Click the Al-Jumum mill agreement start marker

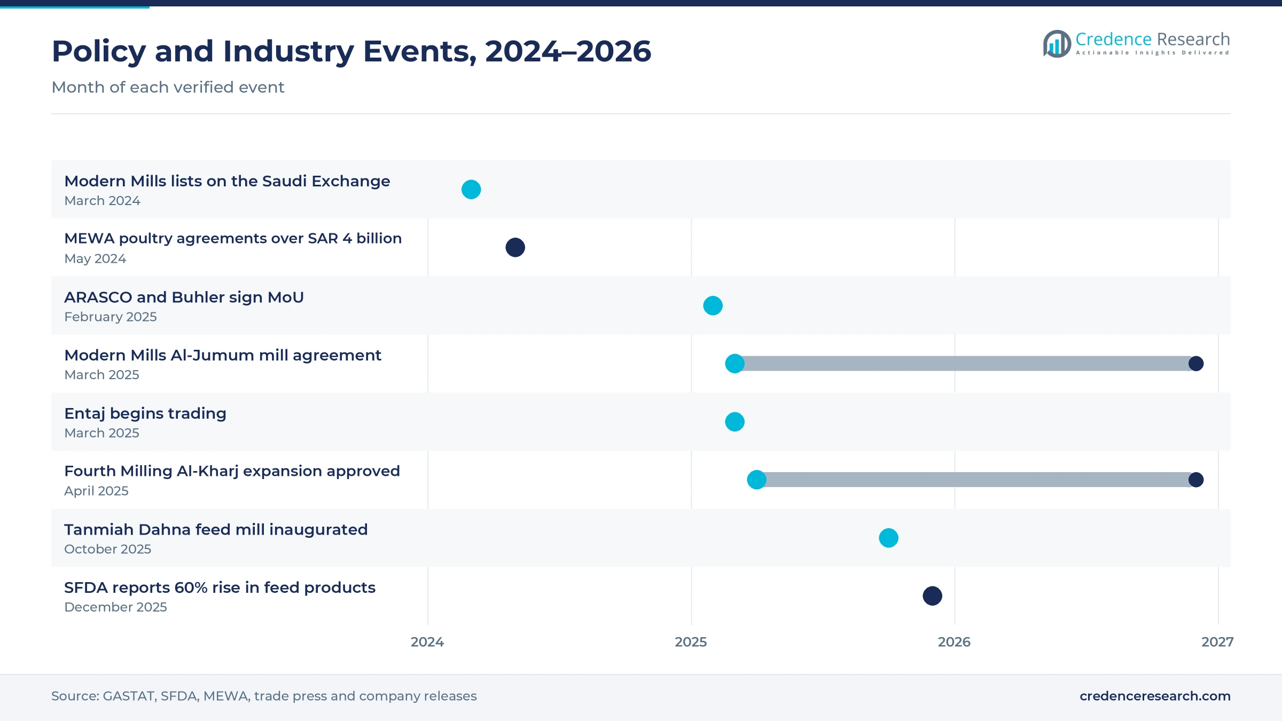[734, 364]
